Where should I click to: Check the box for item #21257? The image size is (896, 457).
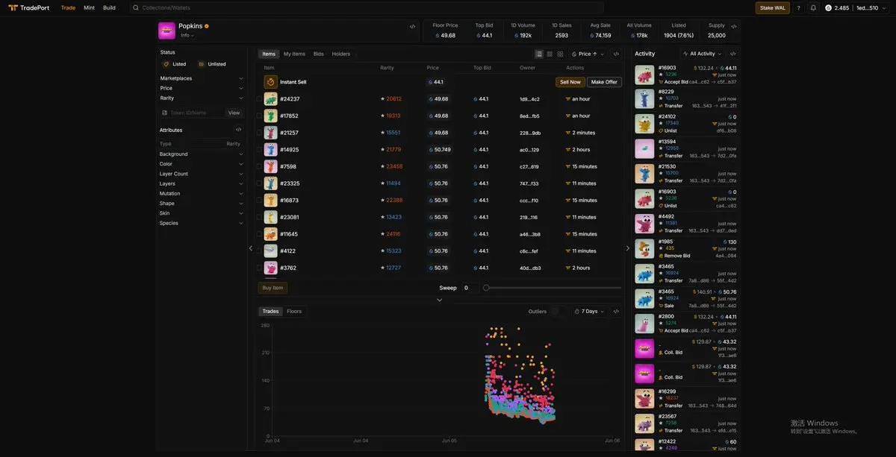259,133
